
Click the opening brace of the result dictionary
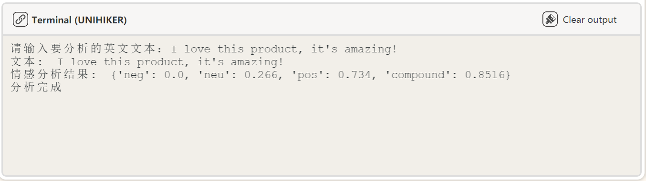tap(114, 75)
